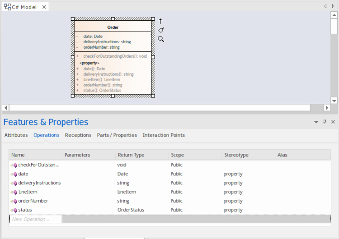Open the diagram tab list dropdown arrow
The height and width of the screenshot is (239, 339).
coord(334,6)
